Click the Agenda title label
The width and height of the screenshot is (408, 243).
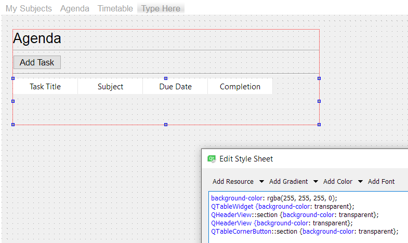(37, 38)
